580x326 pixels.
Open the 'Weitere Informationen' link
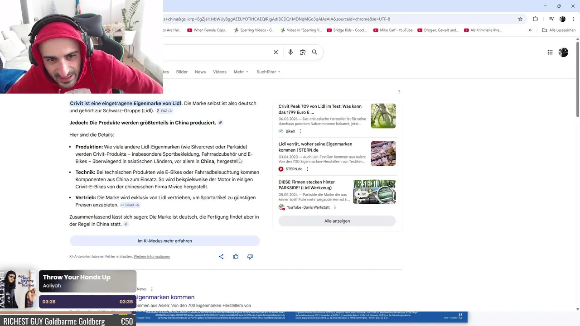point(152,257)
